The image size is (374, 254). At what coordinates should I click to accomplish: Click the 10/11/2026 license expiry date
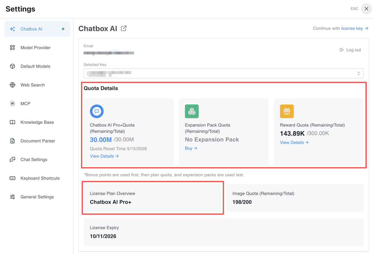[x=103, y=236]
